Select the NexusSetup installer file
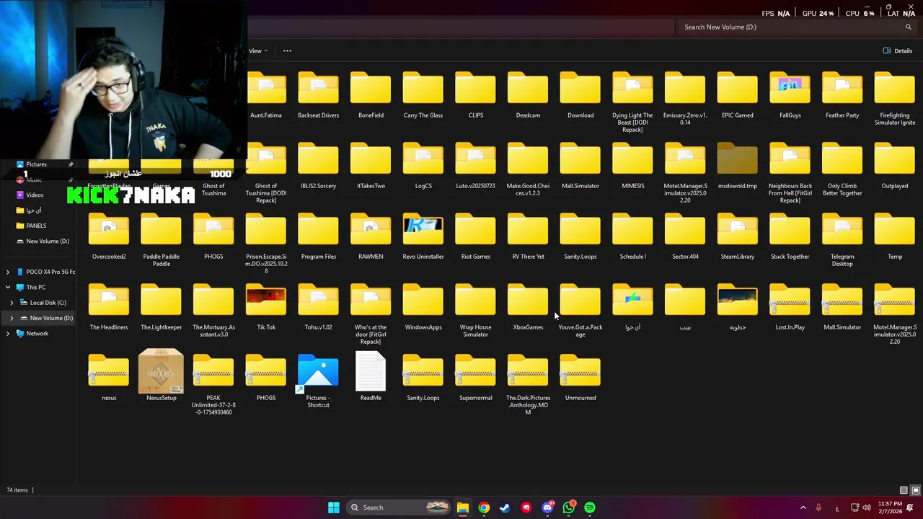 pyautogui.click(x=161, y=376)
